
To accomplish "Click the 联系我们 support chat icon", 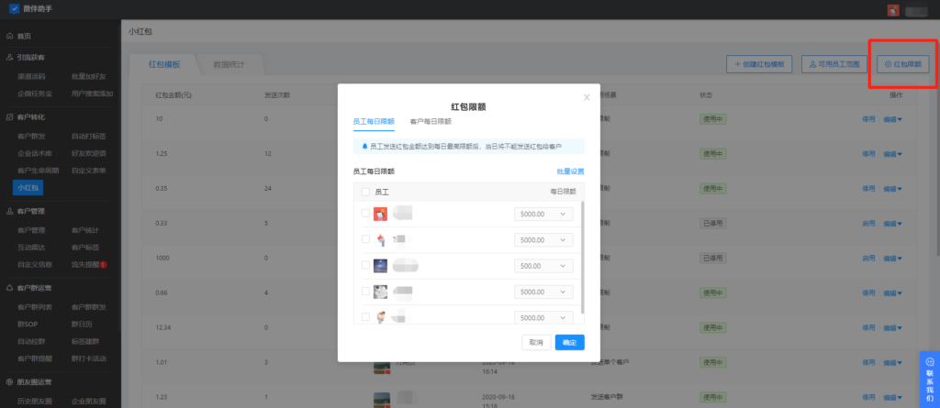I will [x=930, y=362].
